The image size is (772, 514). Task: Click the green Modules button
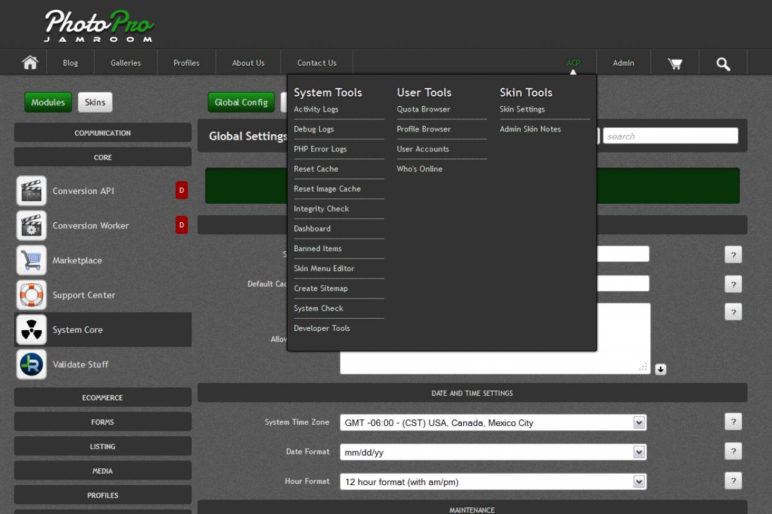[x=48, y=102]
